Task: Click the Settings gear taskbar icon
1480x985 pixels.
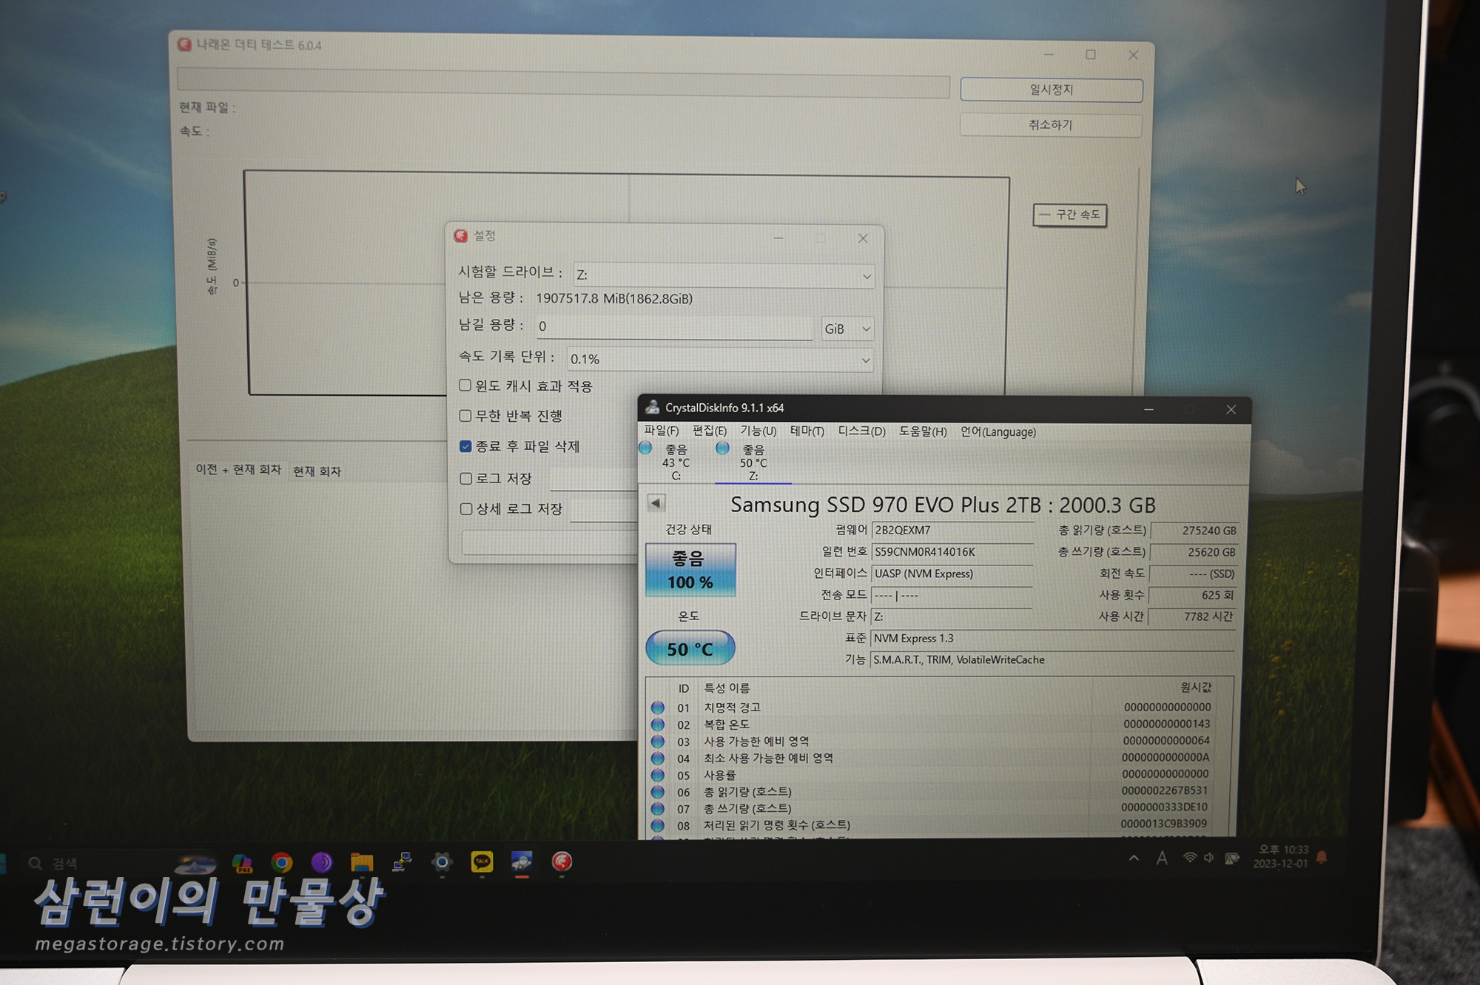Action: click(442, 862)
